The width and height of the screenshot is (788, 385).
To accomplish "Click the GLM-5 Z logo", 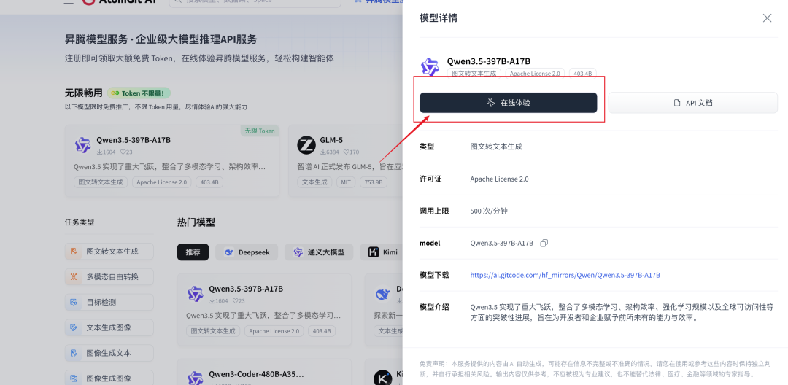I will click(306, 145).
